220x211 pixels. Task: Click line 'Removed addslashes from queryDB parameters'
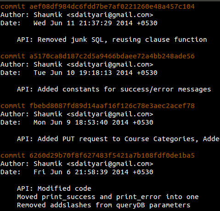coord(104,205)
